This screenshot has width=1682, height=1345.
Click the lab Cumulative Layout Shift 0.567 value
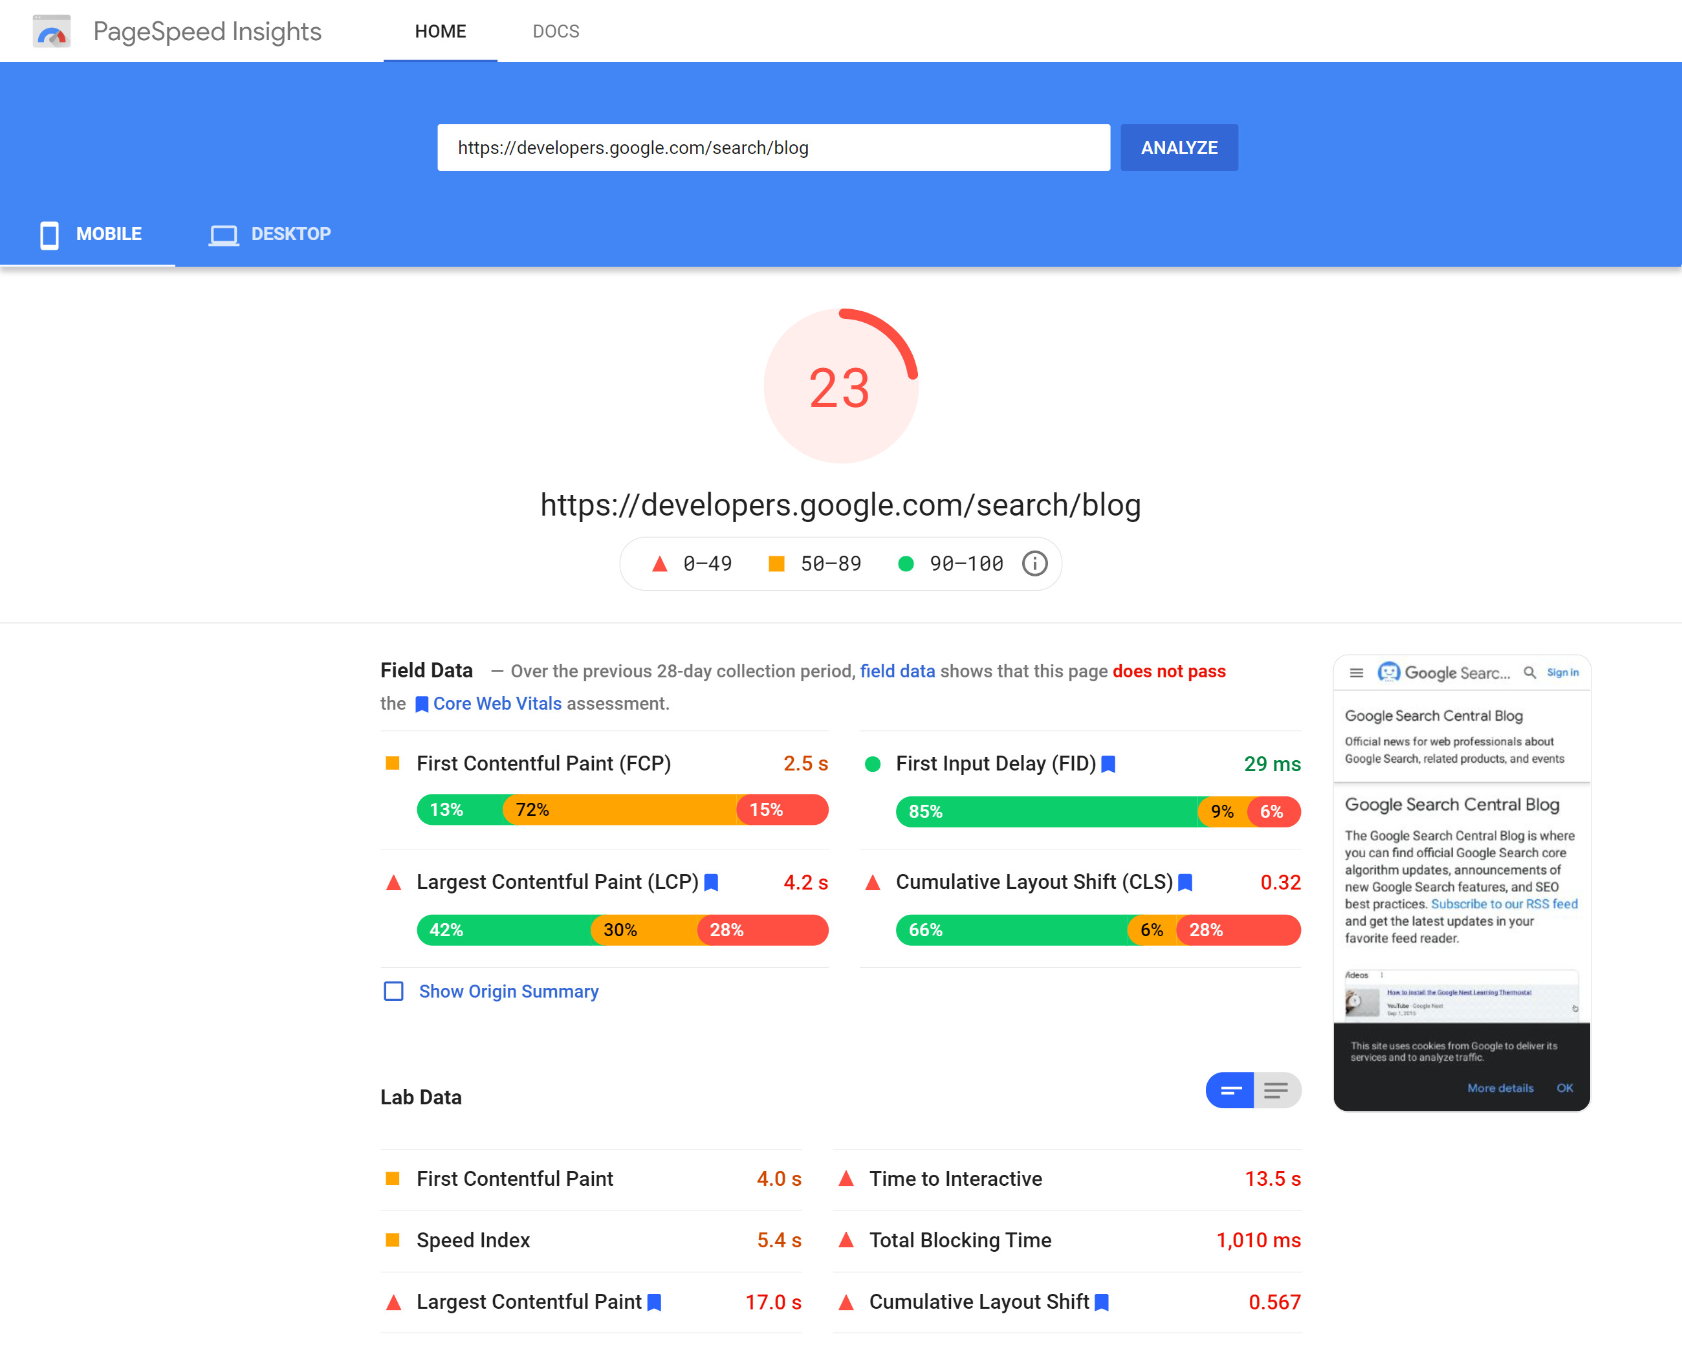(1275, 1302)
